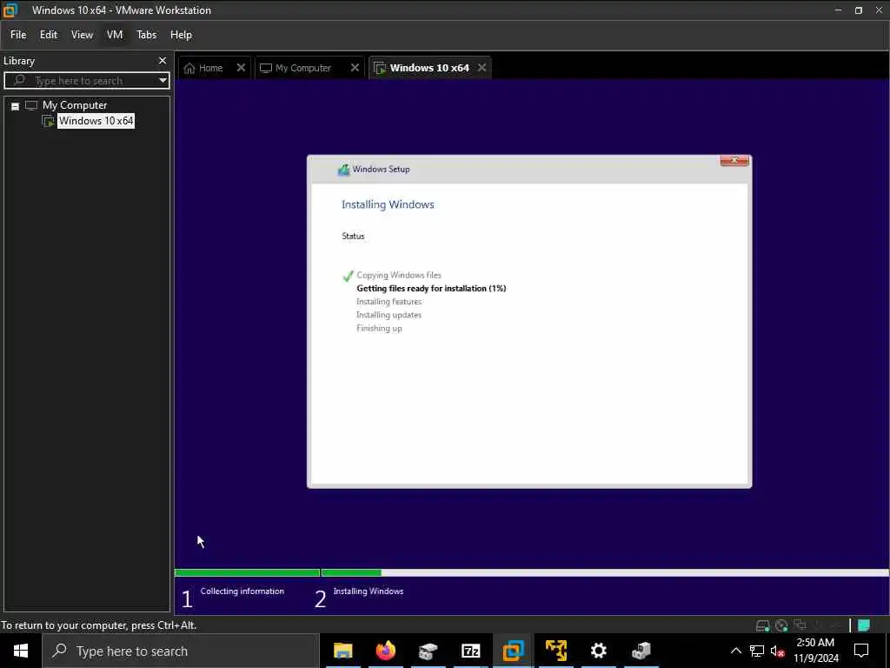
Task: Open the Edit menu
Action: 49,35
